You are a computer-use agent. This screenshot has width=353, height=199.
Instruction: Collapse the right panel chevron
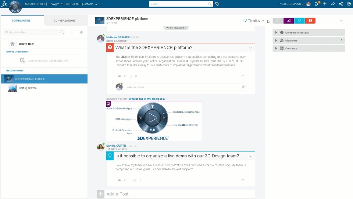point(341,21)
